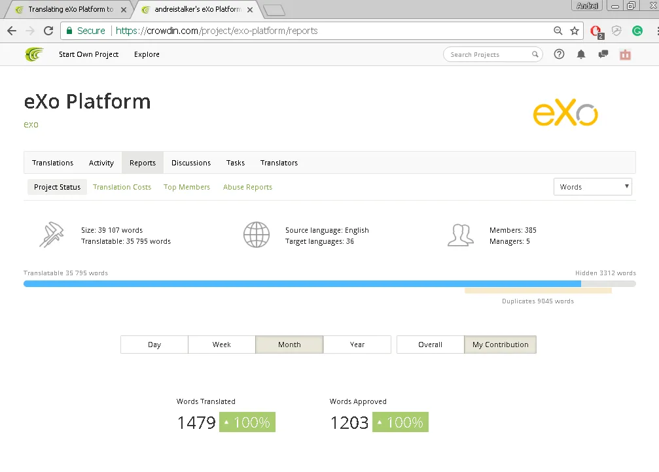Switch to Overall statistics

[430, 345]
